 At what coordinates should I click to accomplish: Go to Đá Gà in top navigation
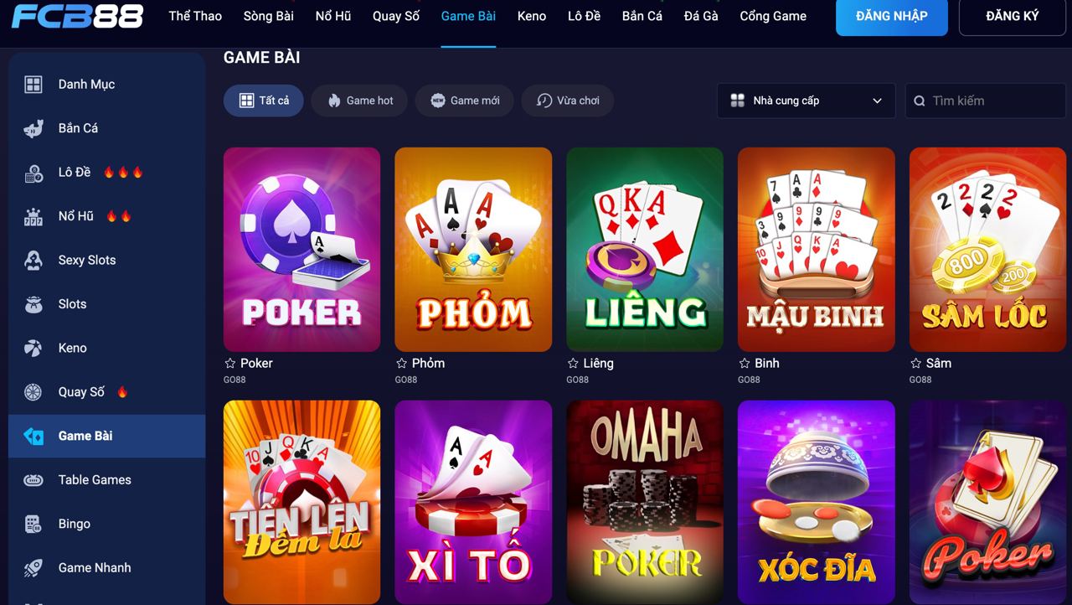701,16
